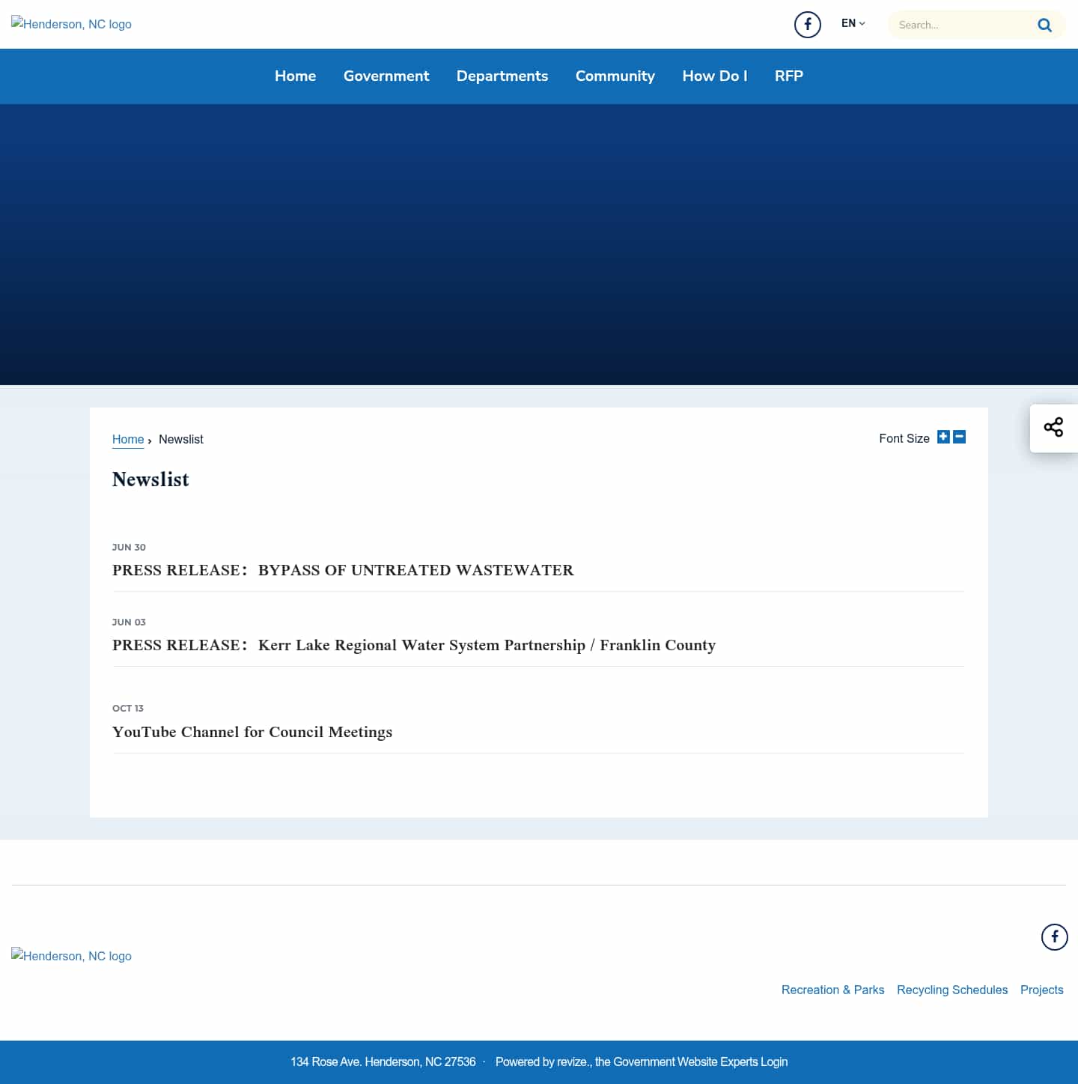Open the Home menu item

[x=295, y=76]
